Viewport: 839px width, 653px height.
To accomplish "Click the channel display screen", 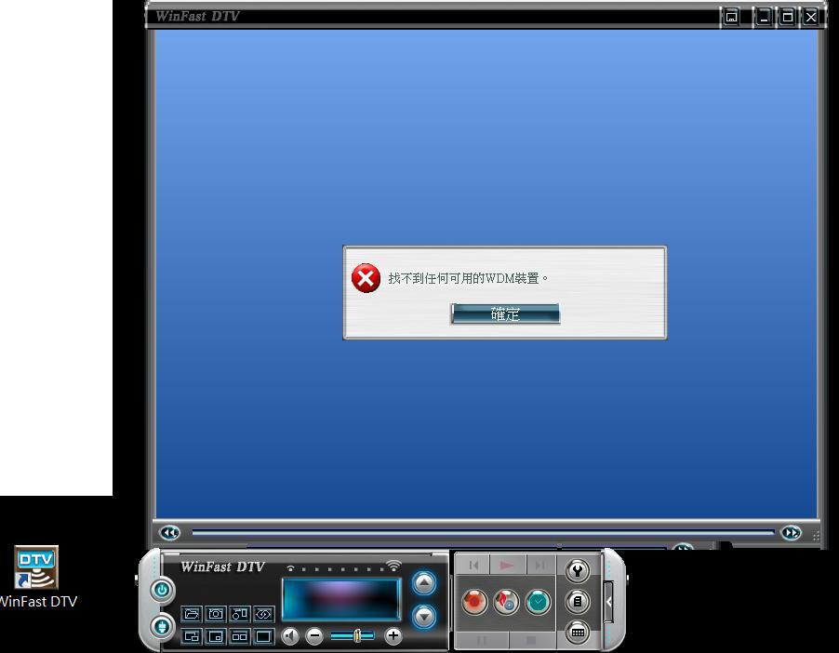I will 341,599.
